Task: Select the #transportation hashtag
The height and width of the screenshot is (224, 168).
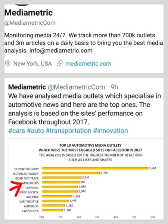Action: tap(69, 131)
